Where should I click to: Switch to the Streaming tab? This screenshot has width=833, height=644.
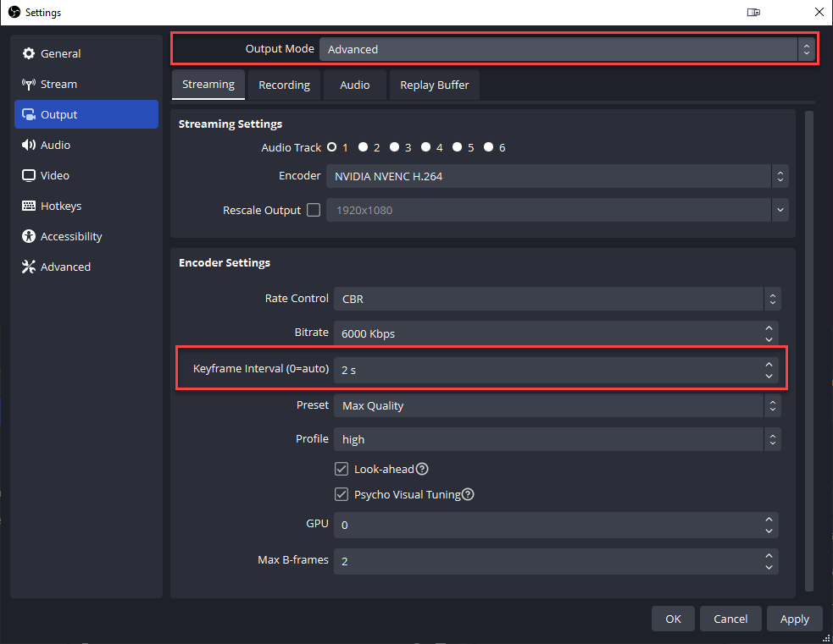click(208, 85)
